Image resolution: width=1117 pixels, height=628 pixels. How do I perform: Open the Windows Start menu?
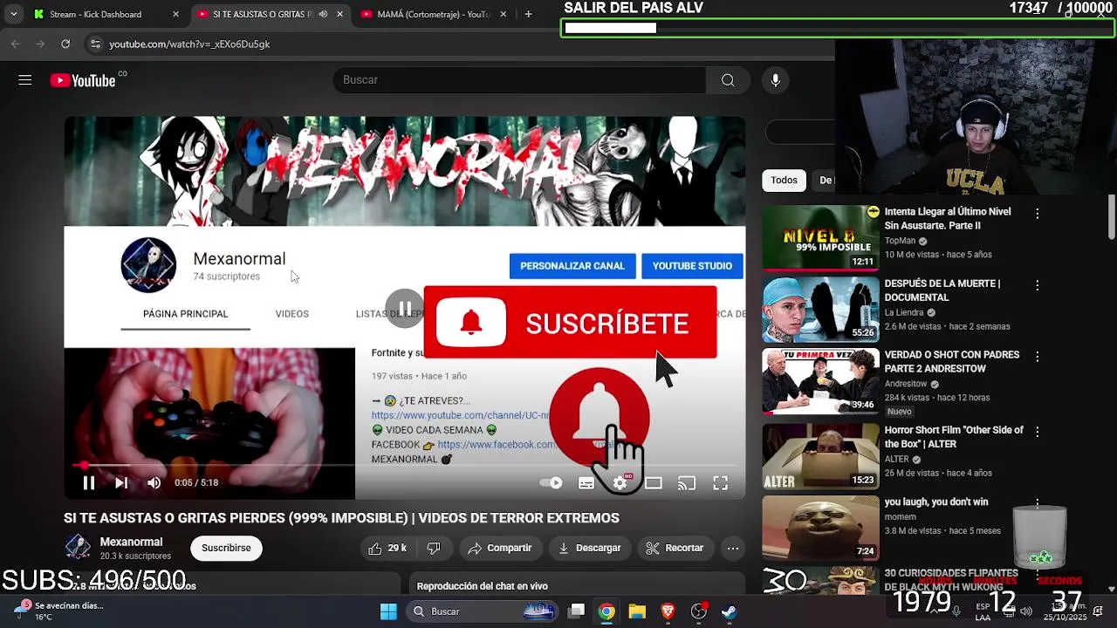click(389, 611)
